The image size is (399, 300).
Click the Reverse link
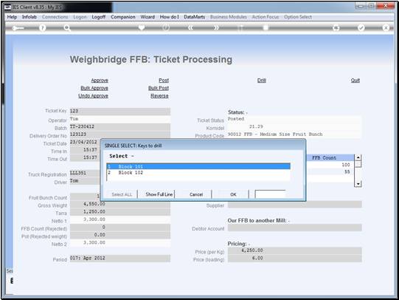(x=159, y=96)
